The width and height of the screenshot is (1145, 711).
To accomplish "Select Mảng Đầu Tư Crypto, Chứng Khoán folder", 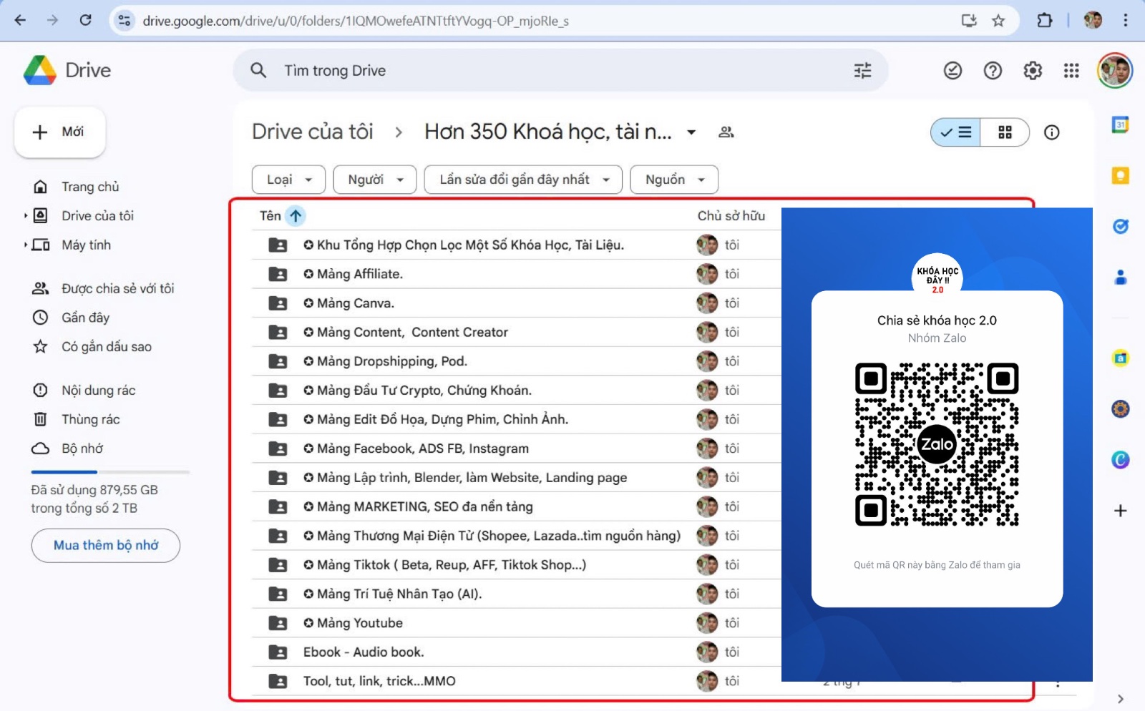I will [x=515, y=391].
